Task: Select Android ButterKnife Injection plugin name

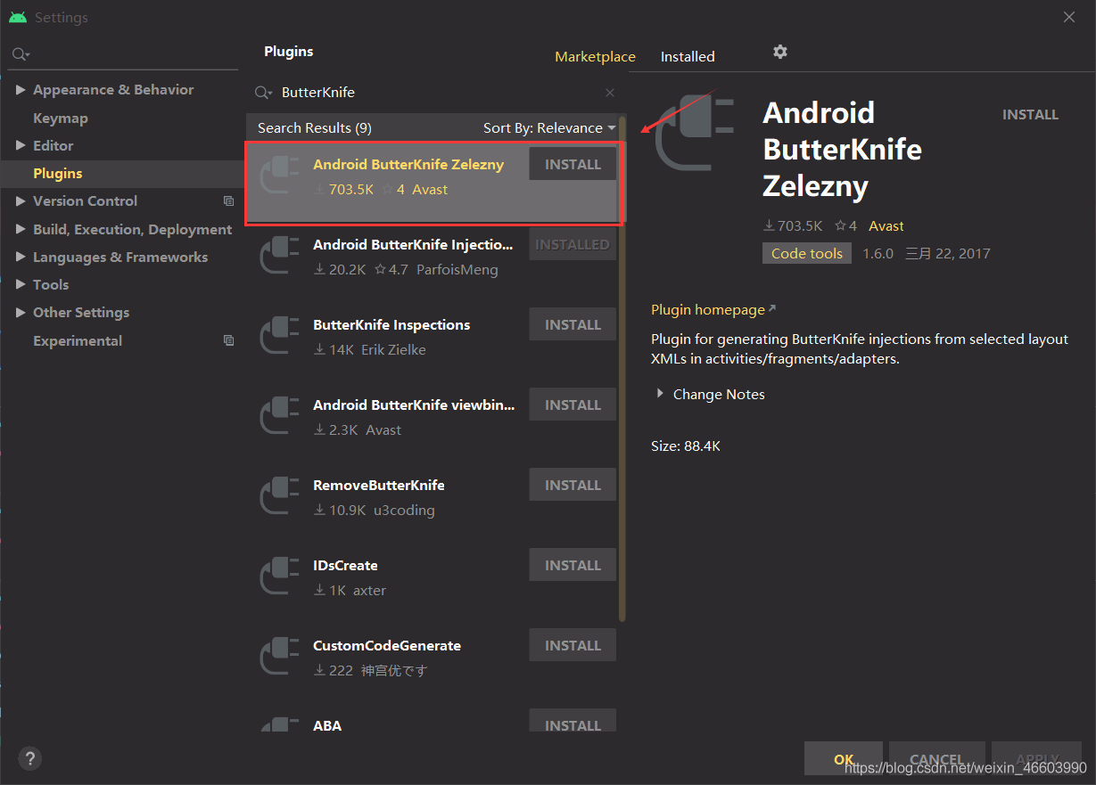Action: tap(413, 244)
